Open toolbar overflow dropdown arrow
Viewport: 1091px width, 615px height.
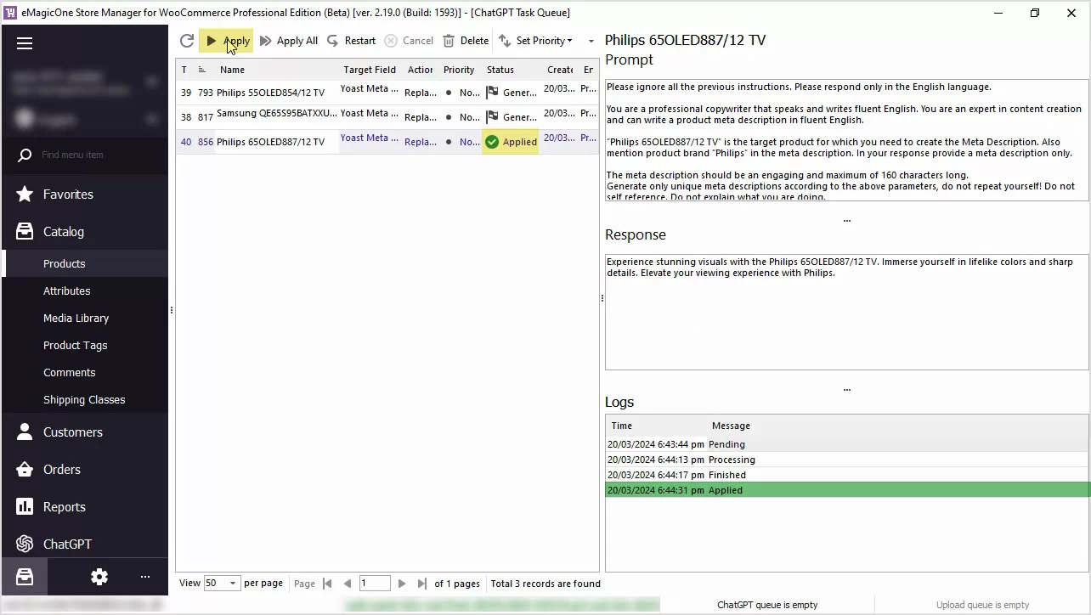coord(591,41)
